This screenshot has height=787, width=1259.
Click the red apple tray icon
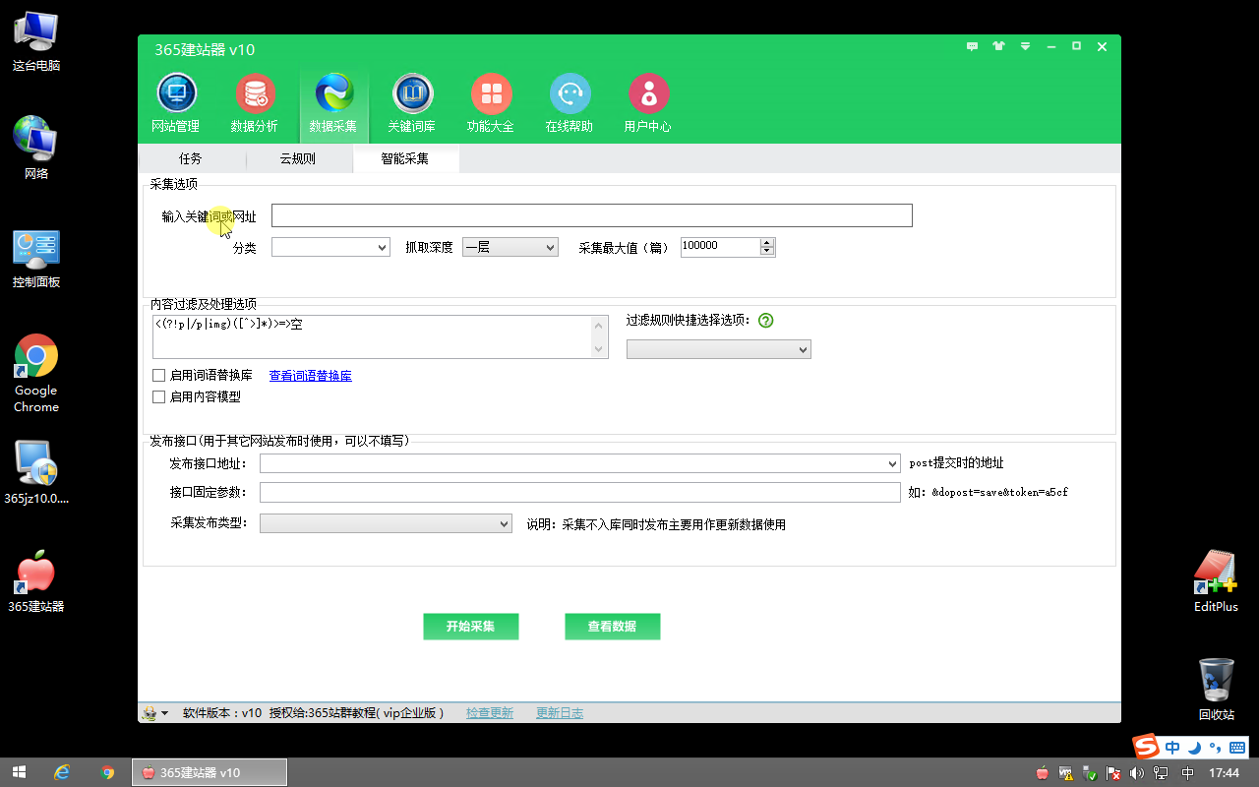pos(1043,773)
